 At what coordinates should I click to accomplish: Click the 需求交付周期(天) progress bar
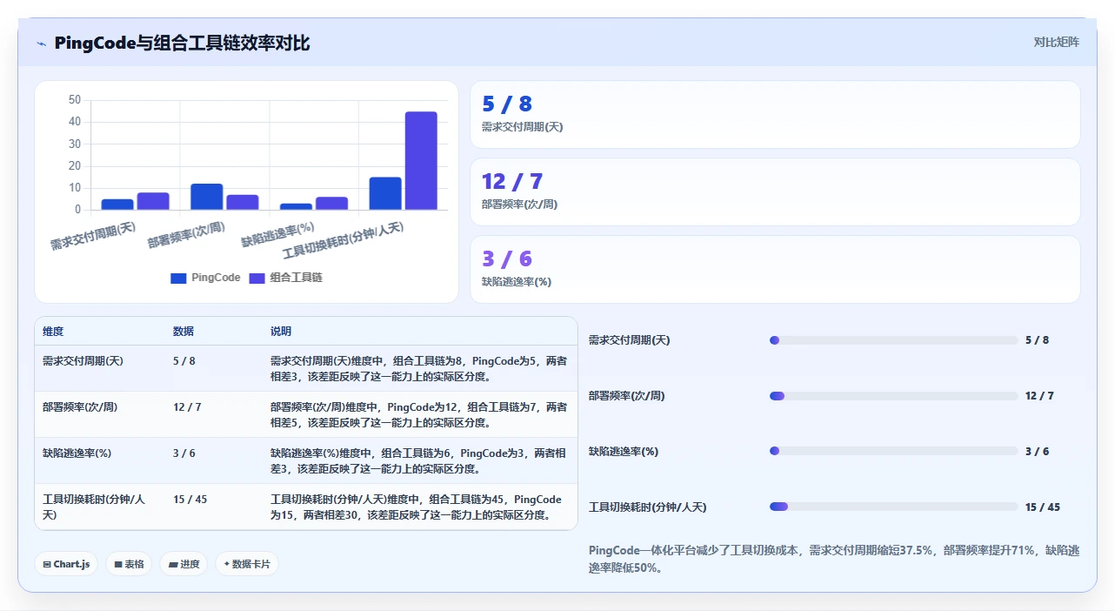tap(893, 340)
